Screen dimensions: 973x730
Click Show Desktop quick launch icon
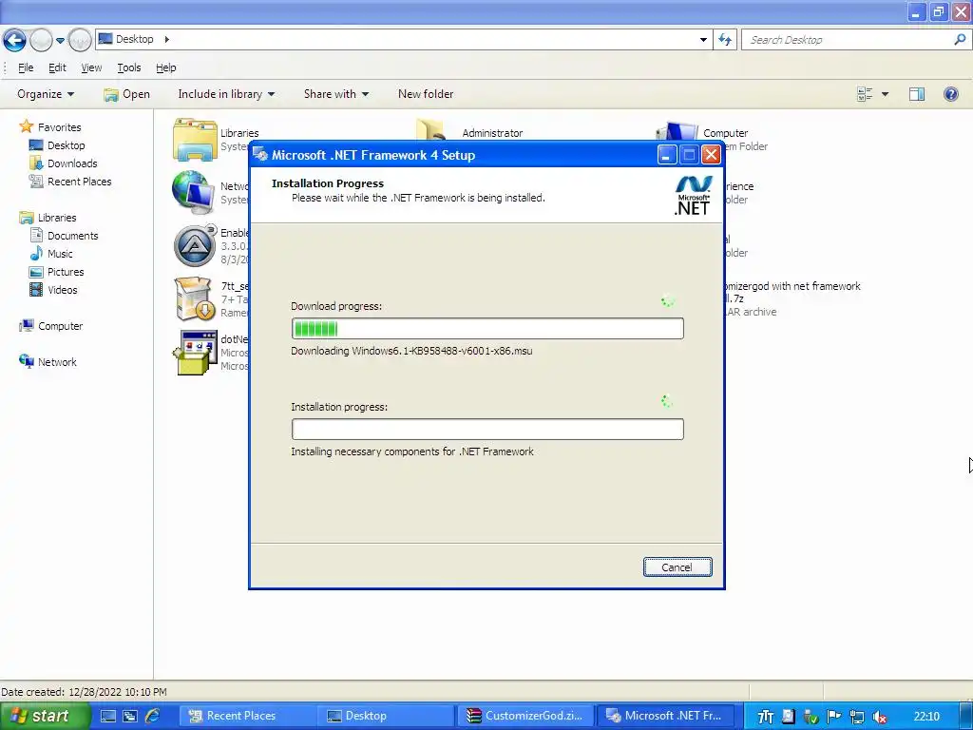(108, 717)
